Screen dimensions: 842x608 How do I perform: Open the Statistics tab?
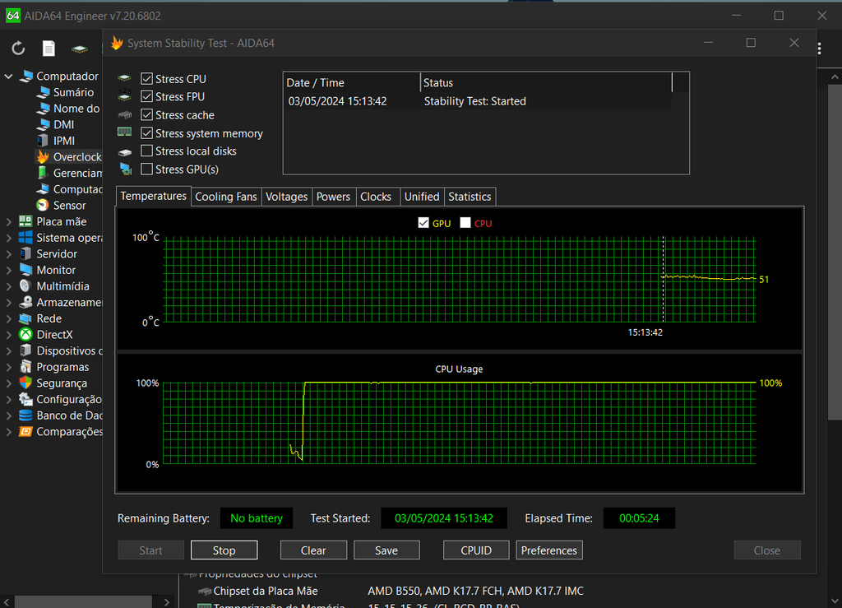coord(470,197)
